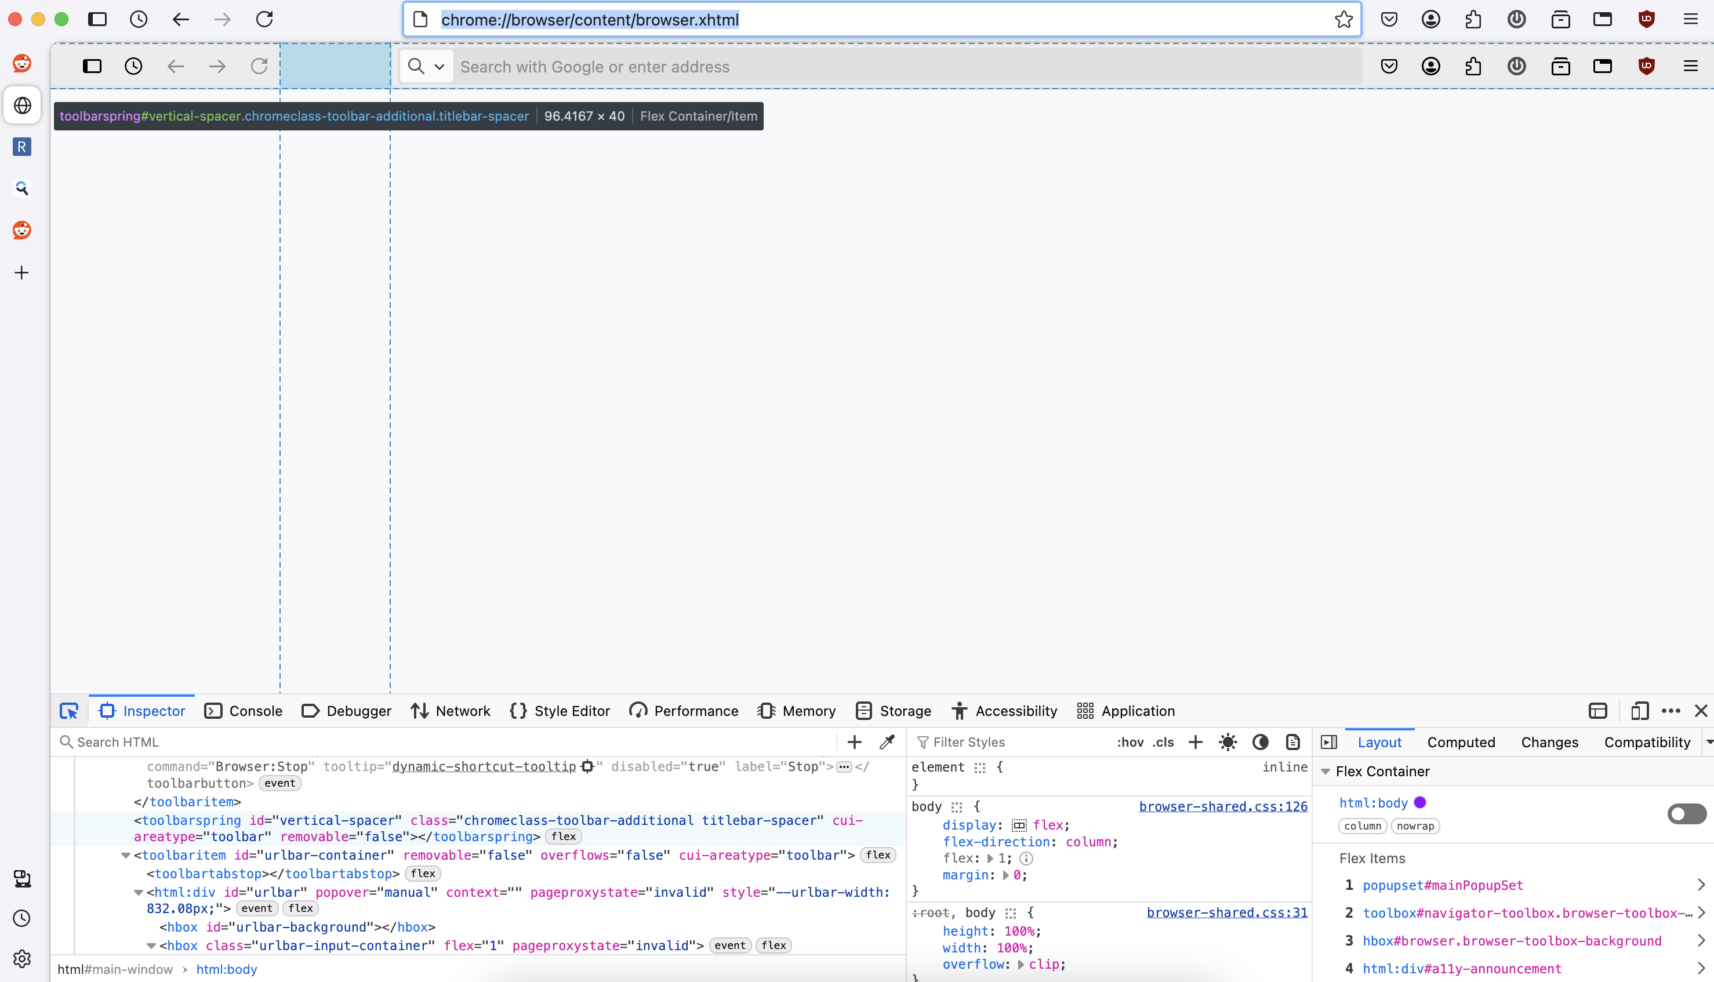Open browser-shared.css:126 source link
The image size is (1714, 982).
[x=1222, y=806]
